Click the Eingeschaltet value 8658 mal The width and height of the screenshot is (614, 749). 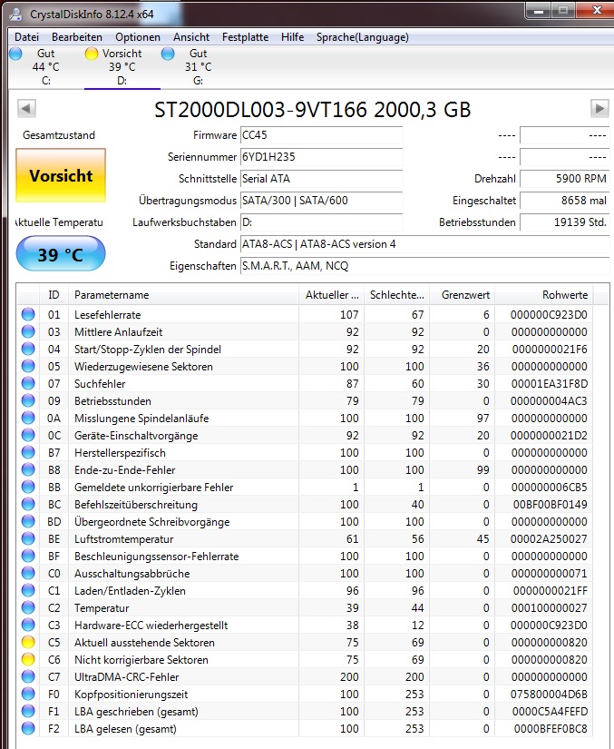564,200
